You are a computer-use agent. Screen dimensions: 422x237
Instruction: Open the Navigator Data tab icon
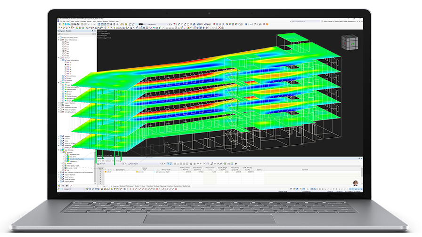[59, 186]
